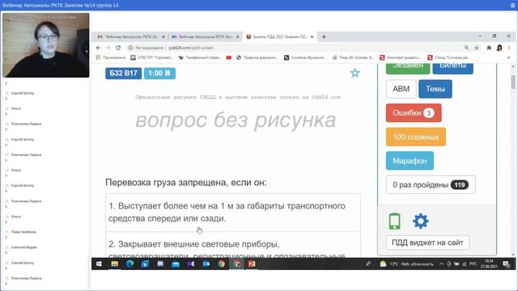Open the Приложения bookmarks shortcut
The height and width of the screenshot is (291, 518).
111,57
